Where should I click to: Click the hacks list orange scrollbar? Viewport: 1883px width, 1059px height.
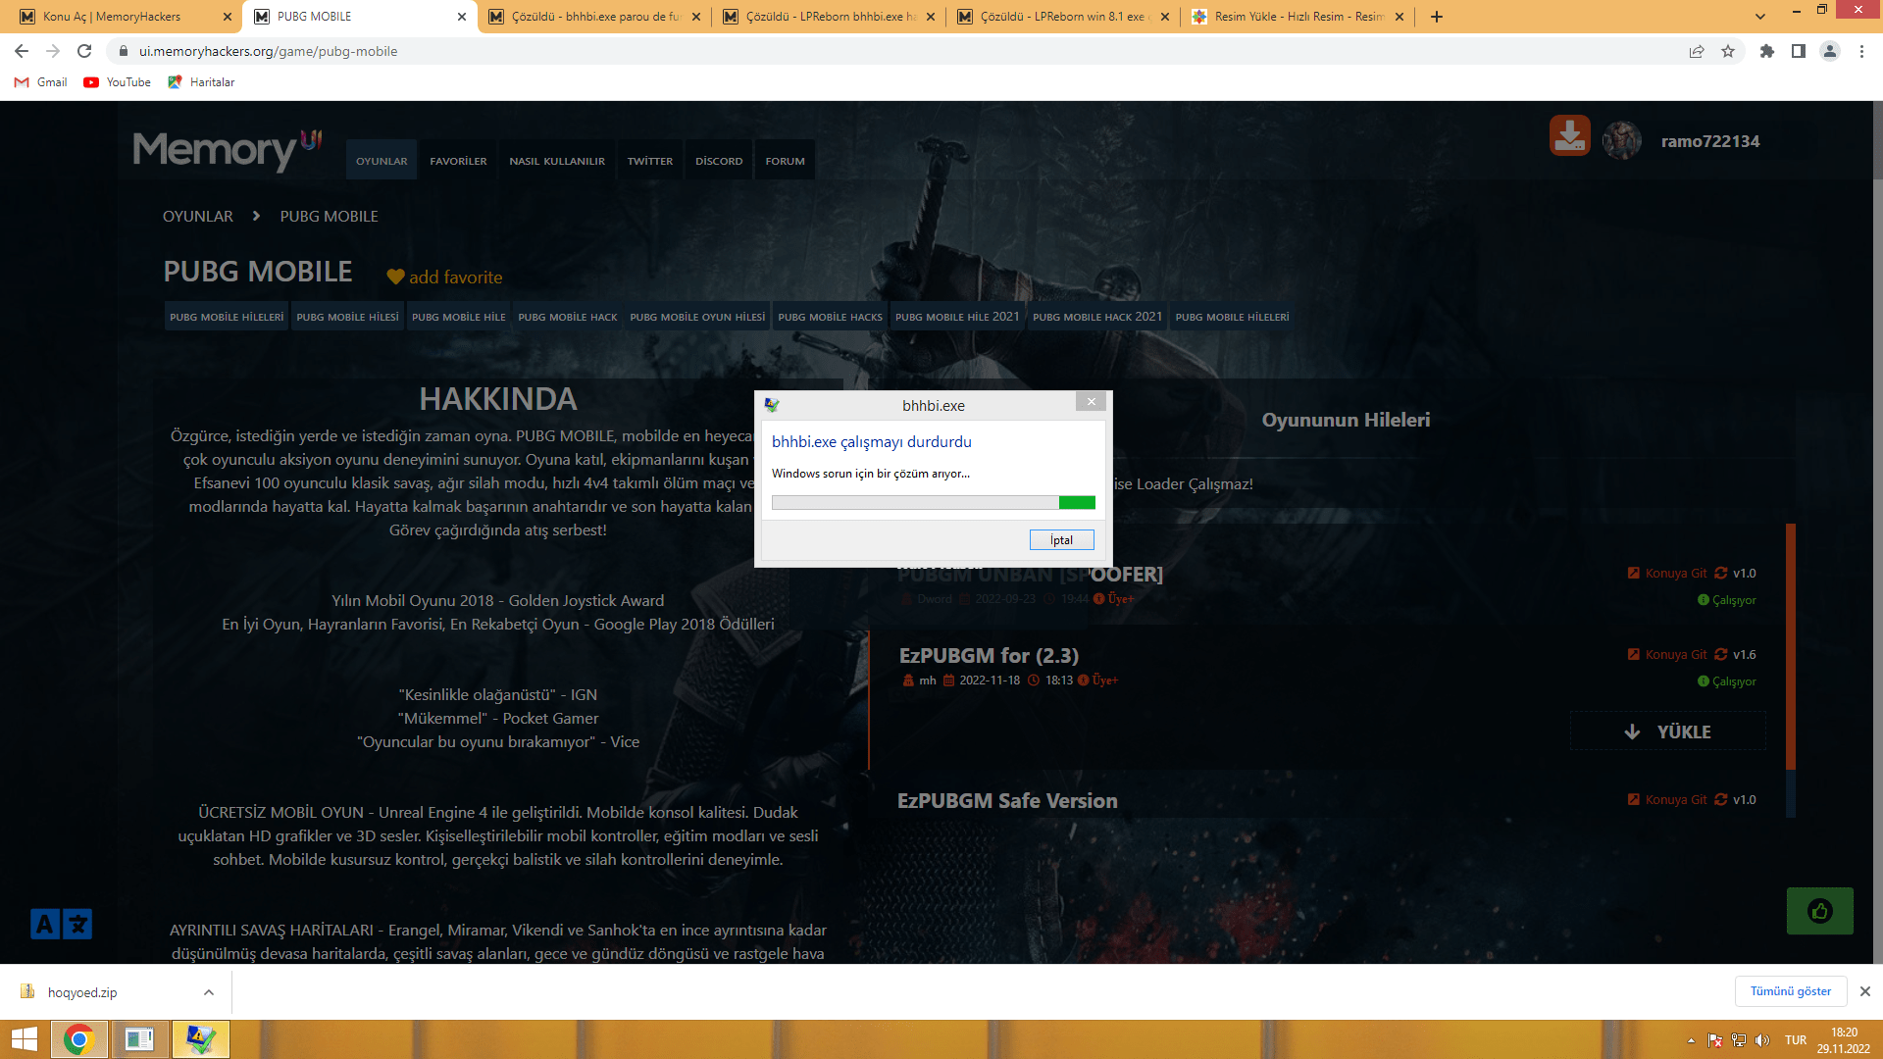[x=1791, y=647]
